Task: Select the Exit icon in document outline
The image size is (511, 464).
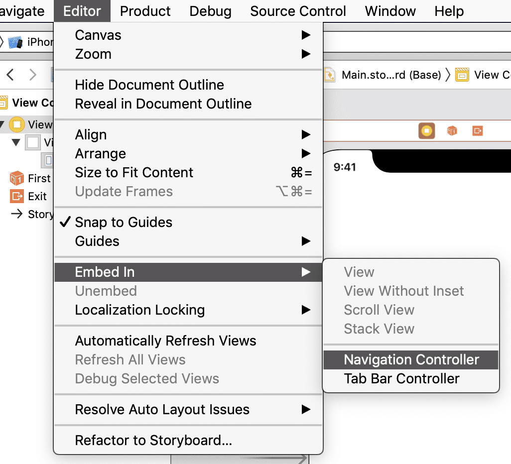Action: point(17,196)
